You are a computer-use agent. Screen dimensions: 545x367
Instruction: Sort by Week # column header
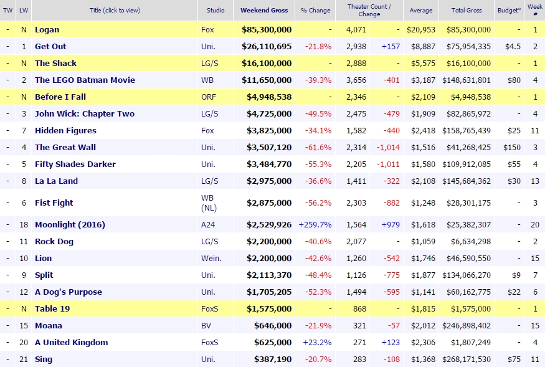click(x=535, y=11)
